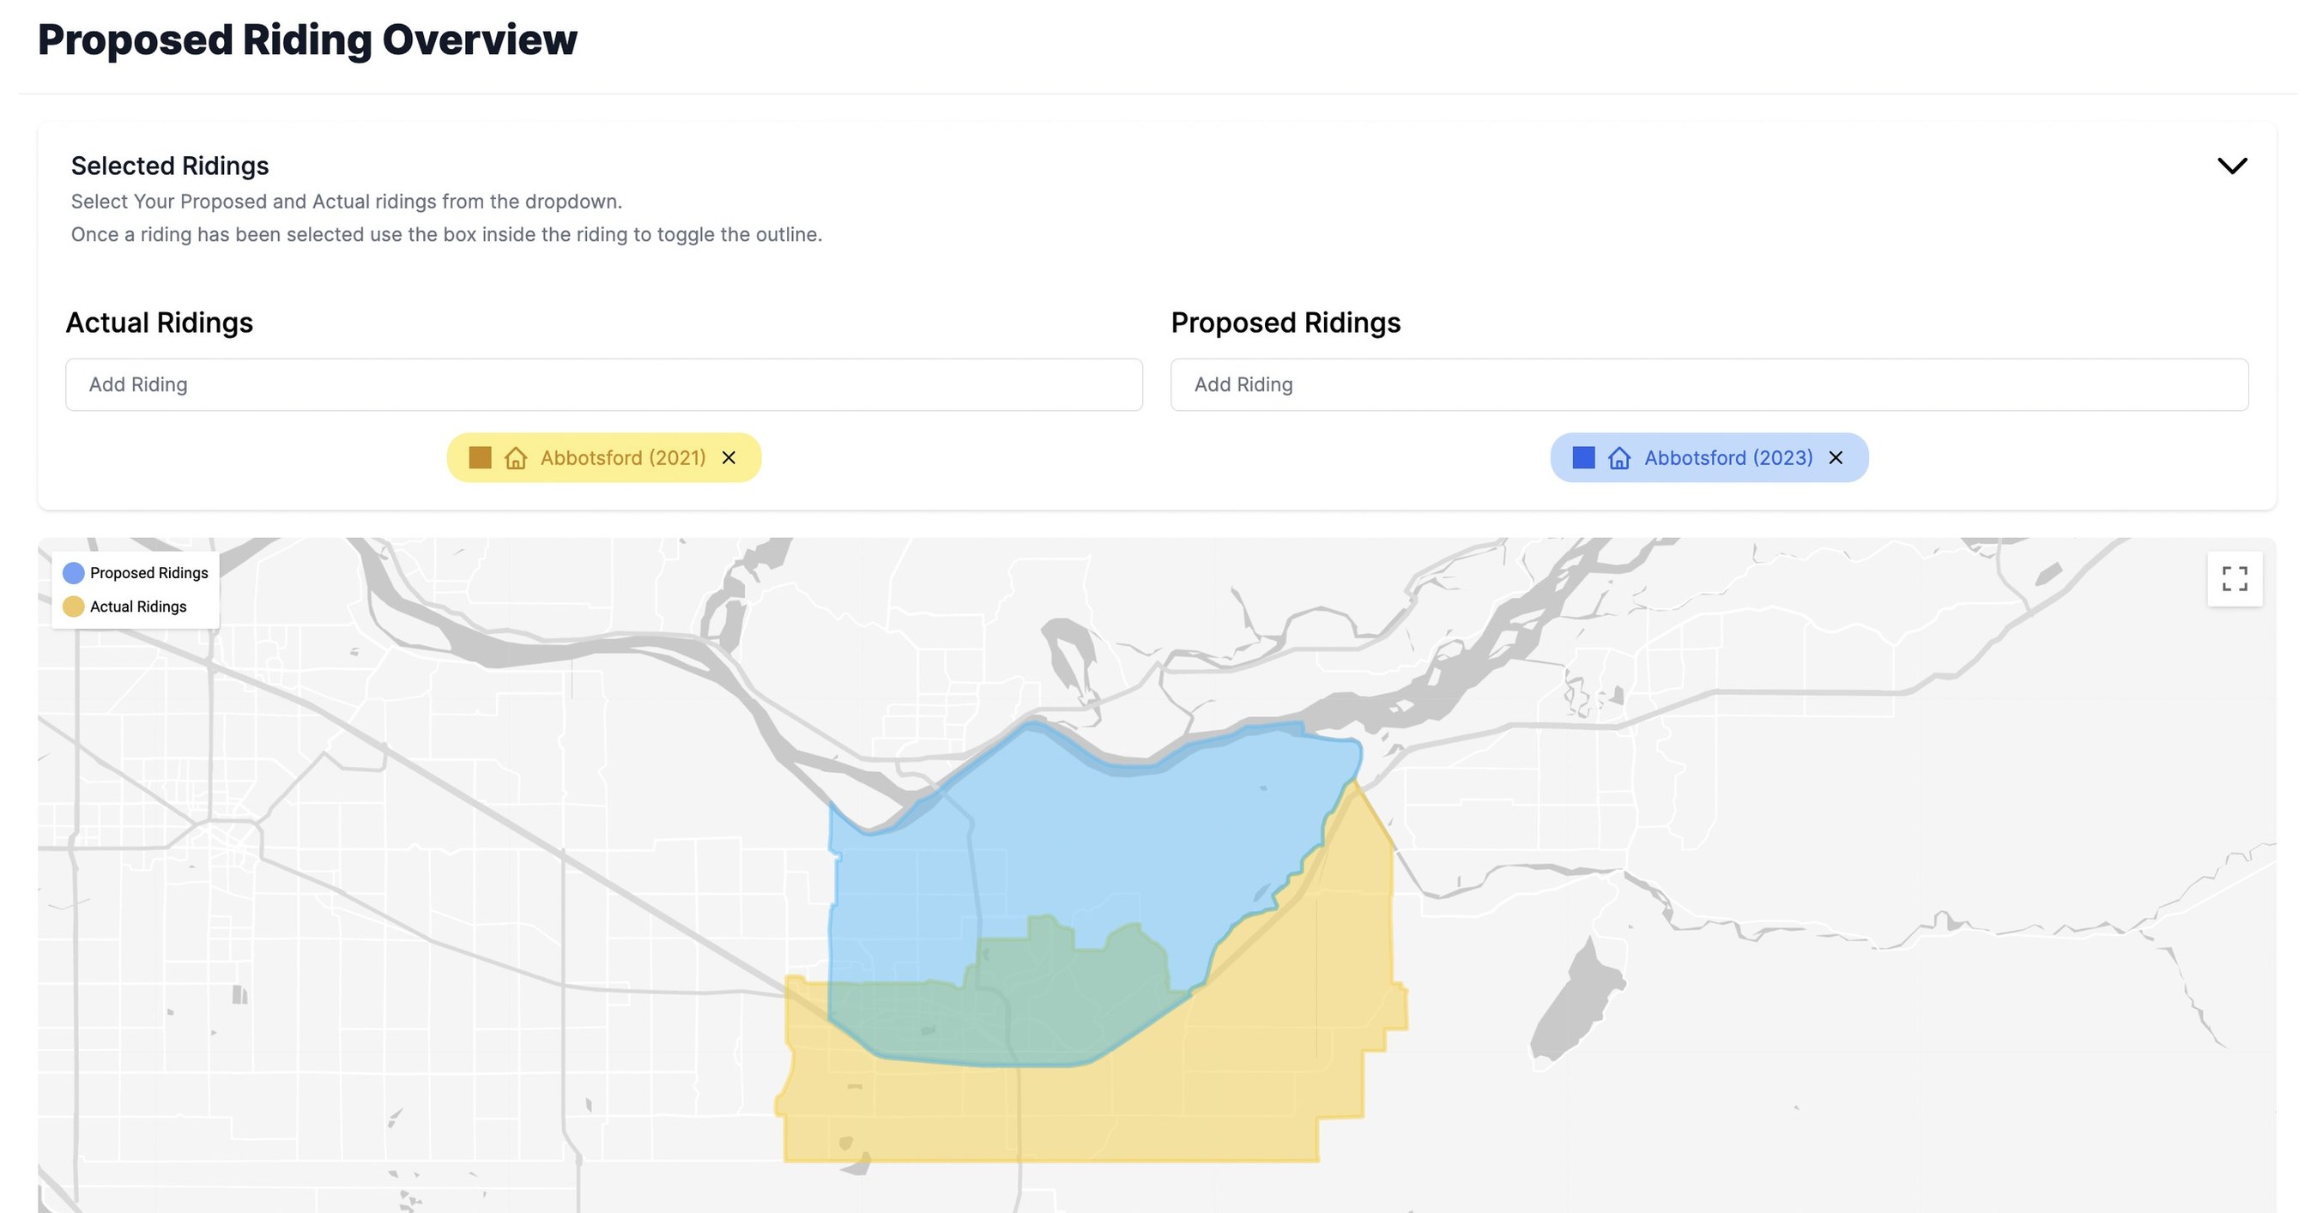Click the home icon on Abbotsford (2023) chip
Viewport: 2317px width, 1213px height.
1619,458
